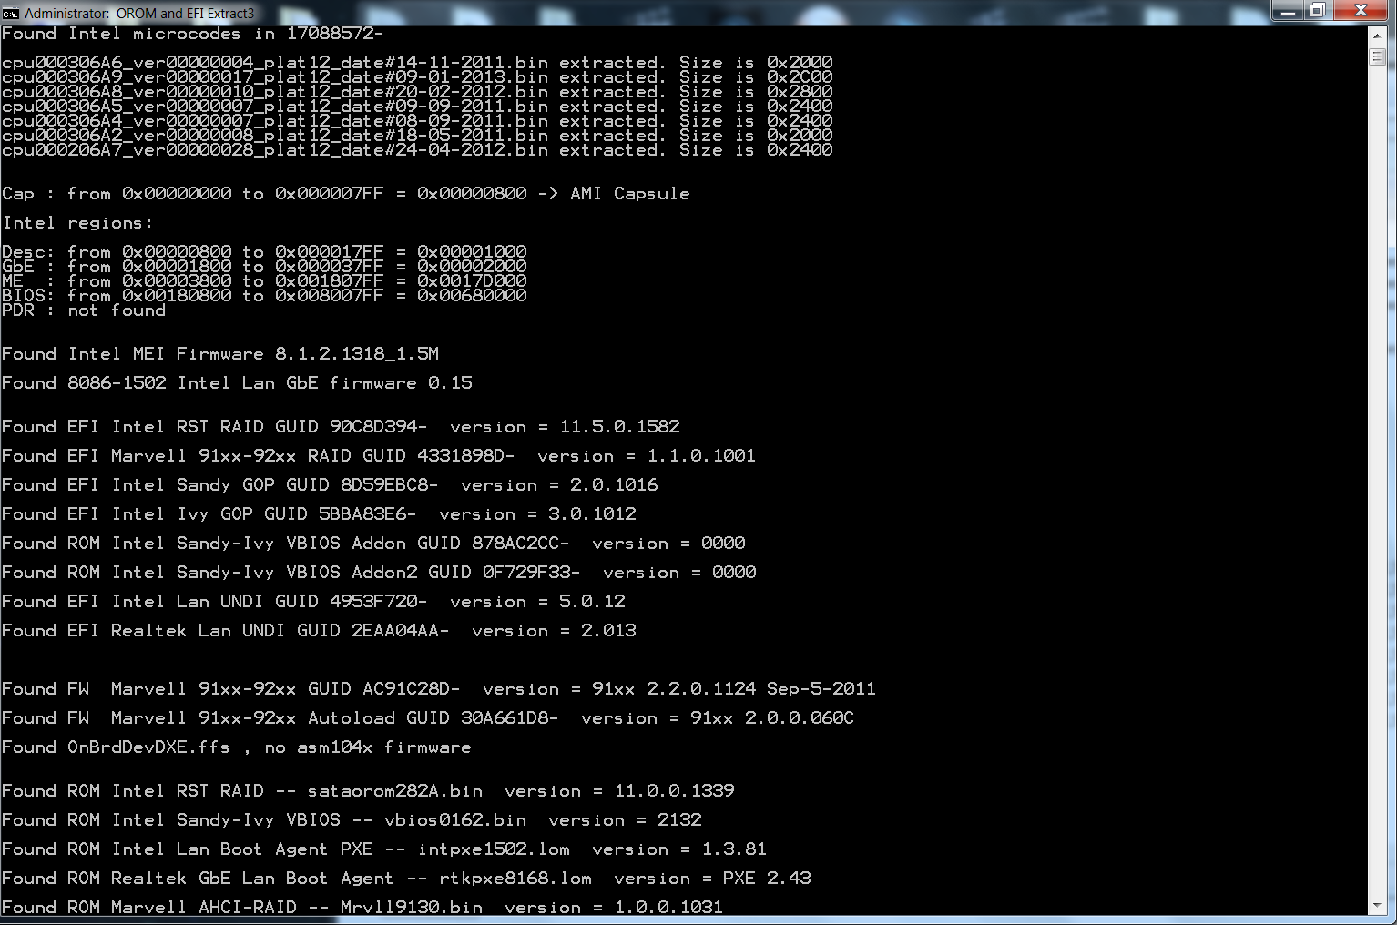Screen dimensions: 1397x925
Task: Click the BIOS region range line
Action: (x=264, y=296)
